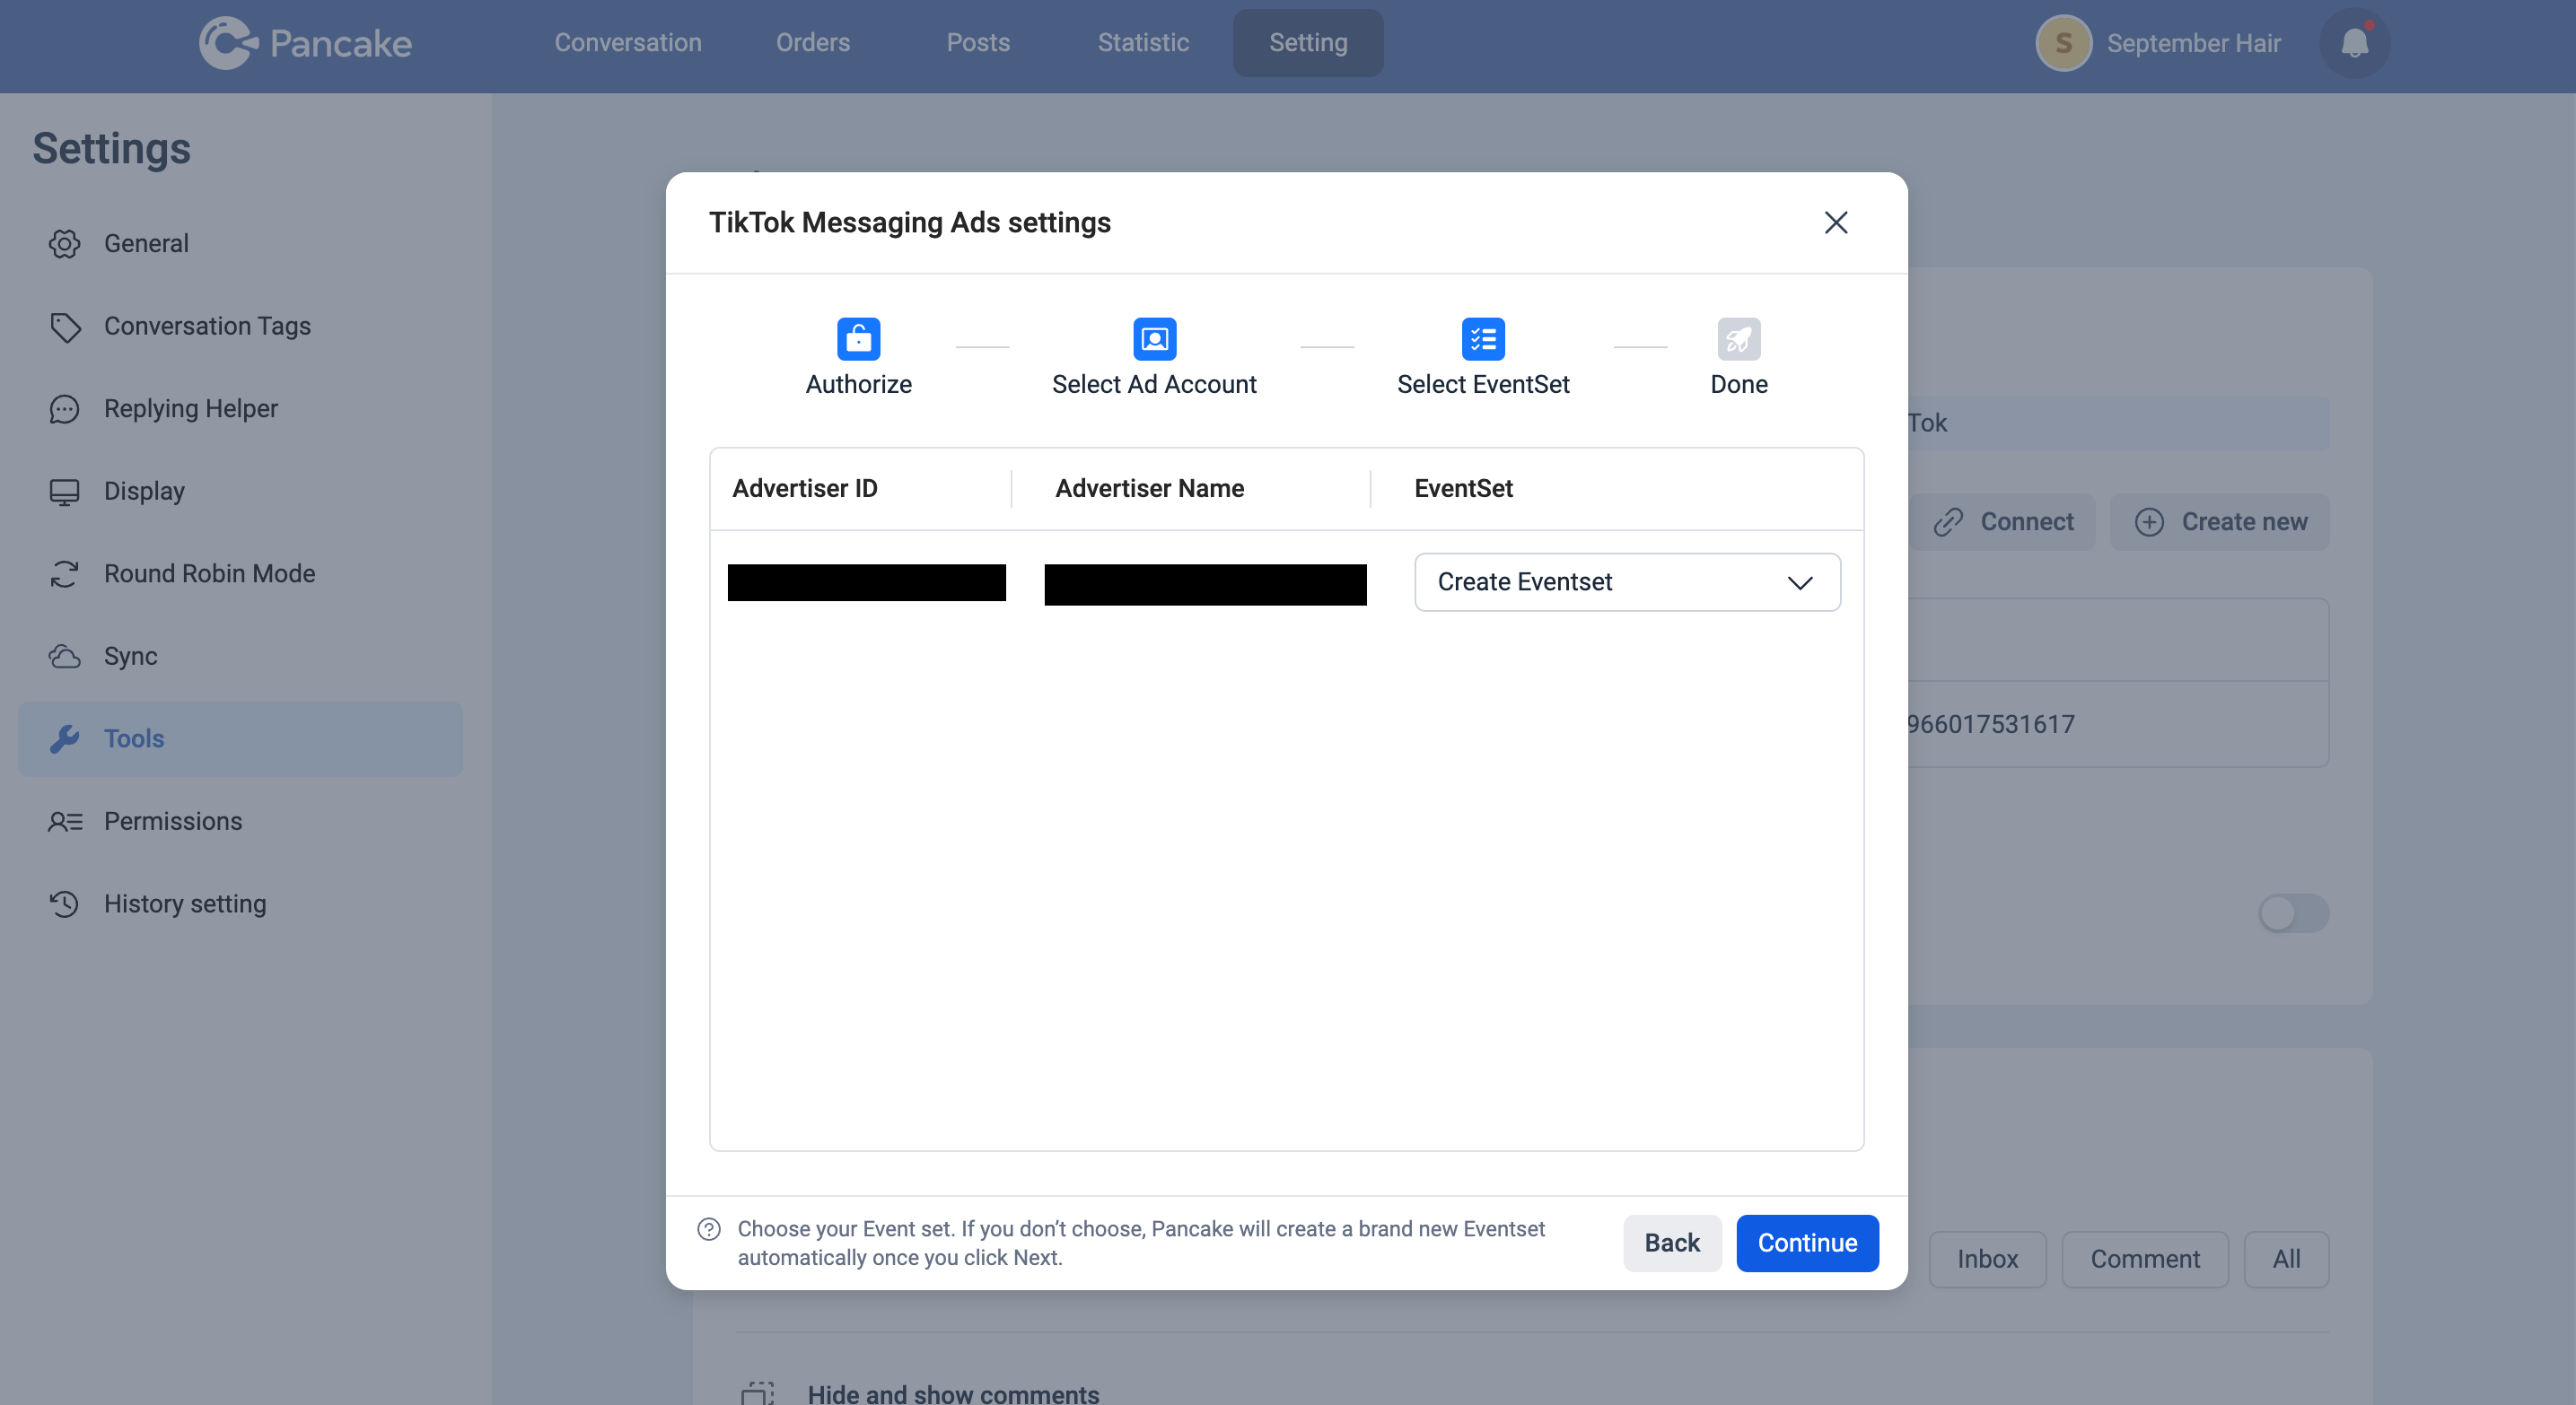The image size is (2576, 1405).
Task: Click the Select Ad Account step icon
Action: point(1154,339)
